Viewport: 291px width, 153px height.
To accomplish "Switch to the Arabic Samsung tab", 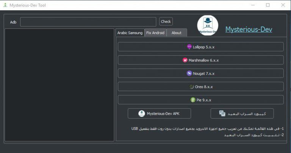I will [x=130, y=33].
